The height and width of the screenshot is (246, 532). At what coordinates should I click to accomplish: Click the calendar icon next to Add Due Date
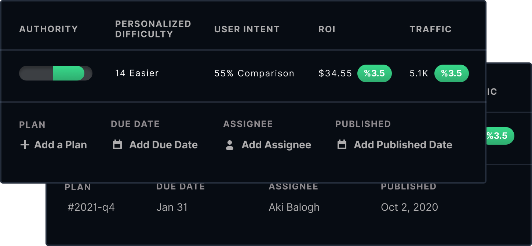[117, 145]
